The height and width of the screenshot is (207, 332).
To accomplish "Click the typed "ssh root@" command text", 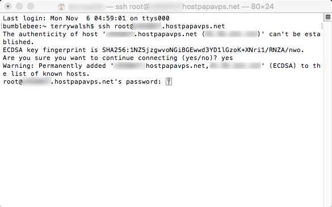I will [x=116, y=27].
